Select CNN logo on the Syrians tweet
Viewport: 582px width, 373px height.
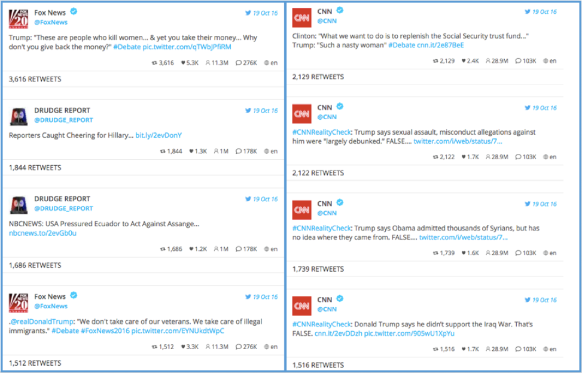pos(301,210)
